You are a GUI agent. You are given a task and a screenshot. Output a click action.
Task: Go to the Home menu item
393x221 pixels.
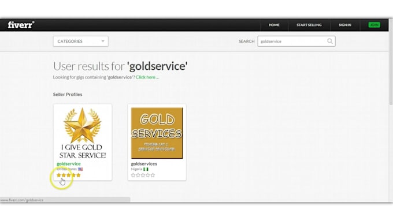pos(274,25)
